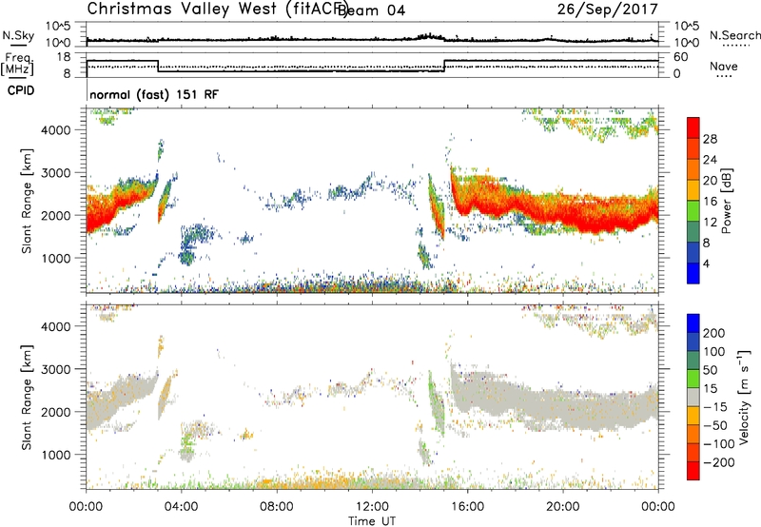The height and width of the screenshot is (527, 761).
Task: Click the date '26/Sep/2017'
Action: point(608,10)
